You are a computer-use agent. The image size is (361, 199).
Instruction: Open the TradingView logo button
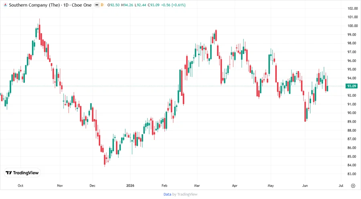[22, 173]
